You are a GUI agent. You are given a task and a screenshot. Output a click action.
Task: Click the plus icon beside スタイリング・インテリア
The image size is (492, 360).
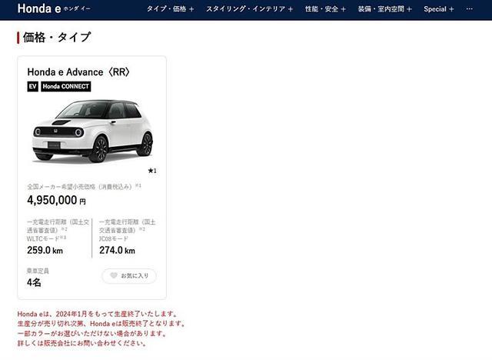coord(291,9)
